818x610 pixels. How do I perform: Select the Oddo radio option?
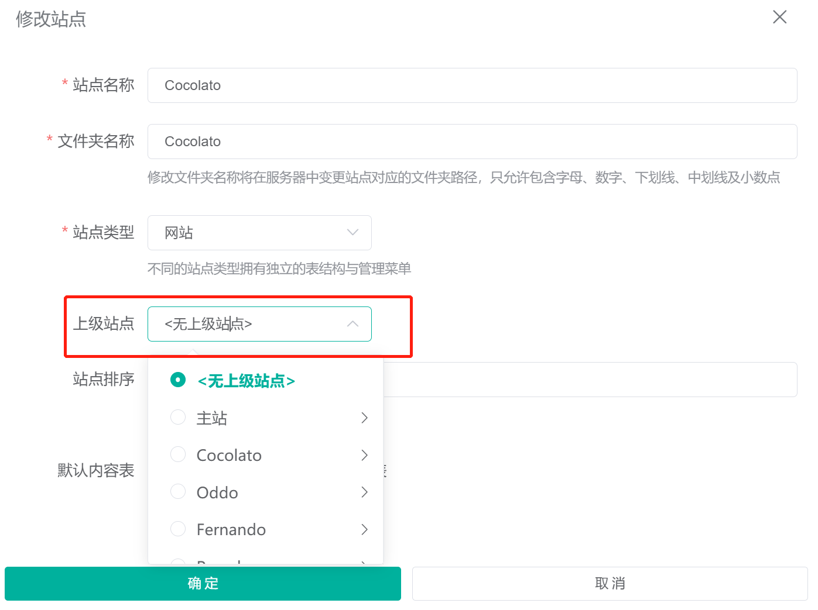pos(178,492)
